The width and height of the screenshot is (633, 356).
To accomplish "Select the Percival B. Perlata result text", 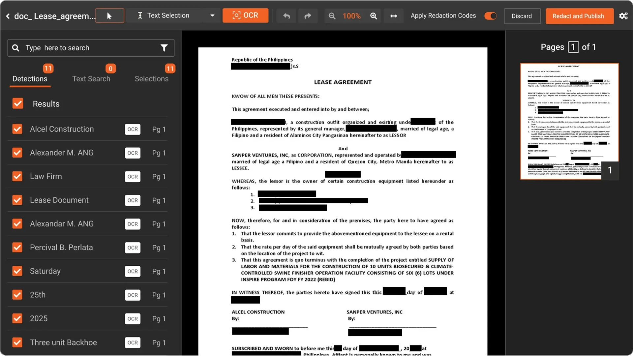I will click(x=61, y=247).
